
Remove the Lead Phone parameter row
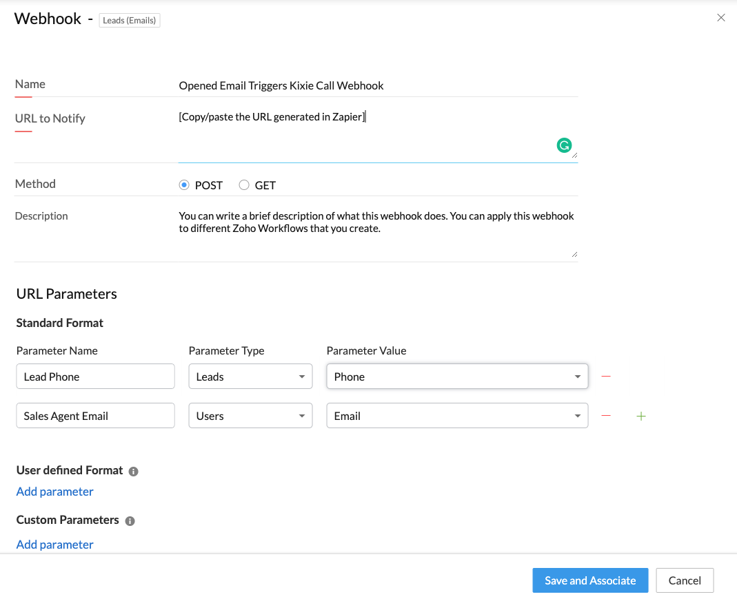(x=606, y=377)
